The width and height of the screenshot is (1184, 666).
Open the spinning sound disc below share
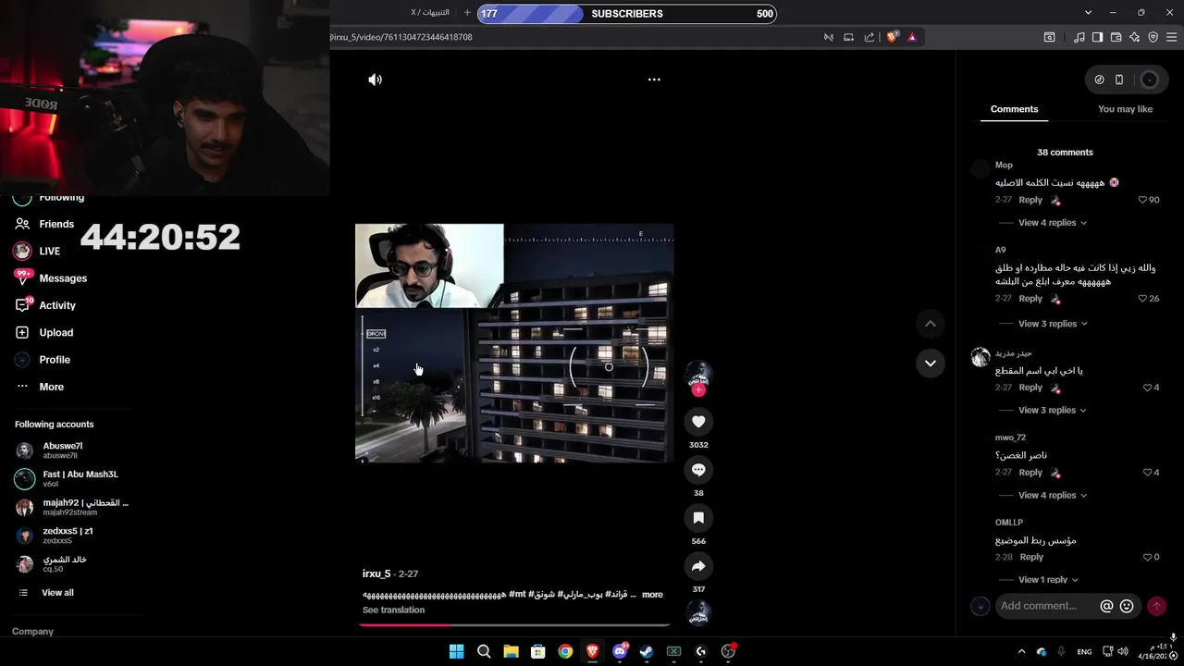[x=698, y=613]
